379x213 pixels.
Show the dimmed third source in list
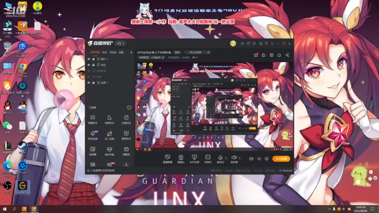pyautogui.click(x=89, y=71)
